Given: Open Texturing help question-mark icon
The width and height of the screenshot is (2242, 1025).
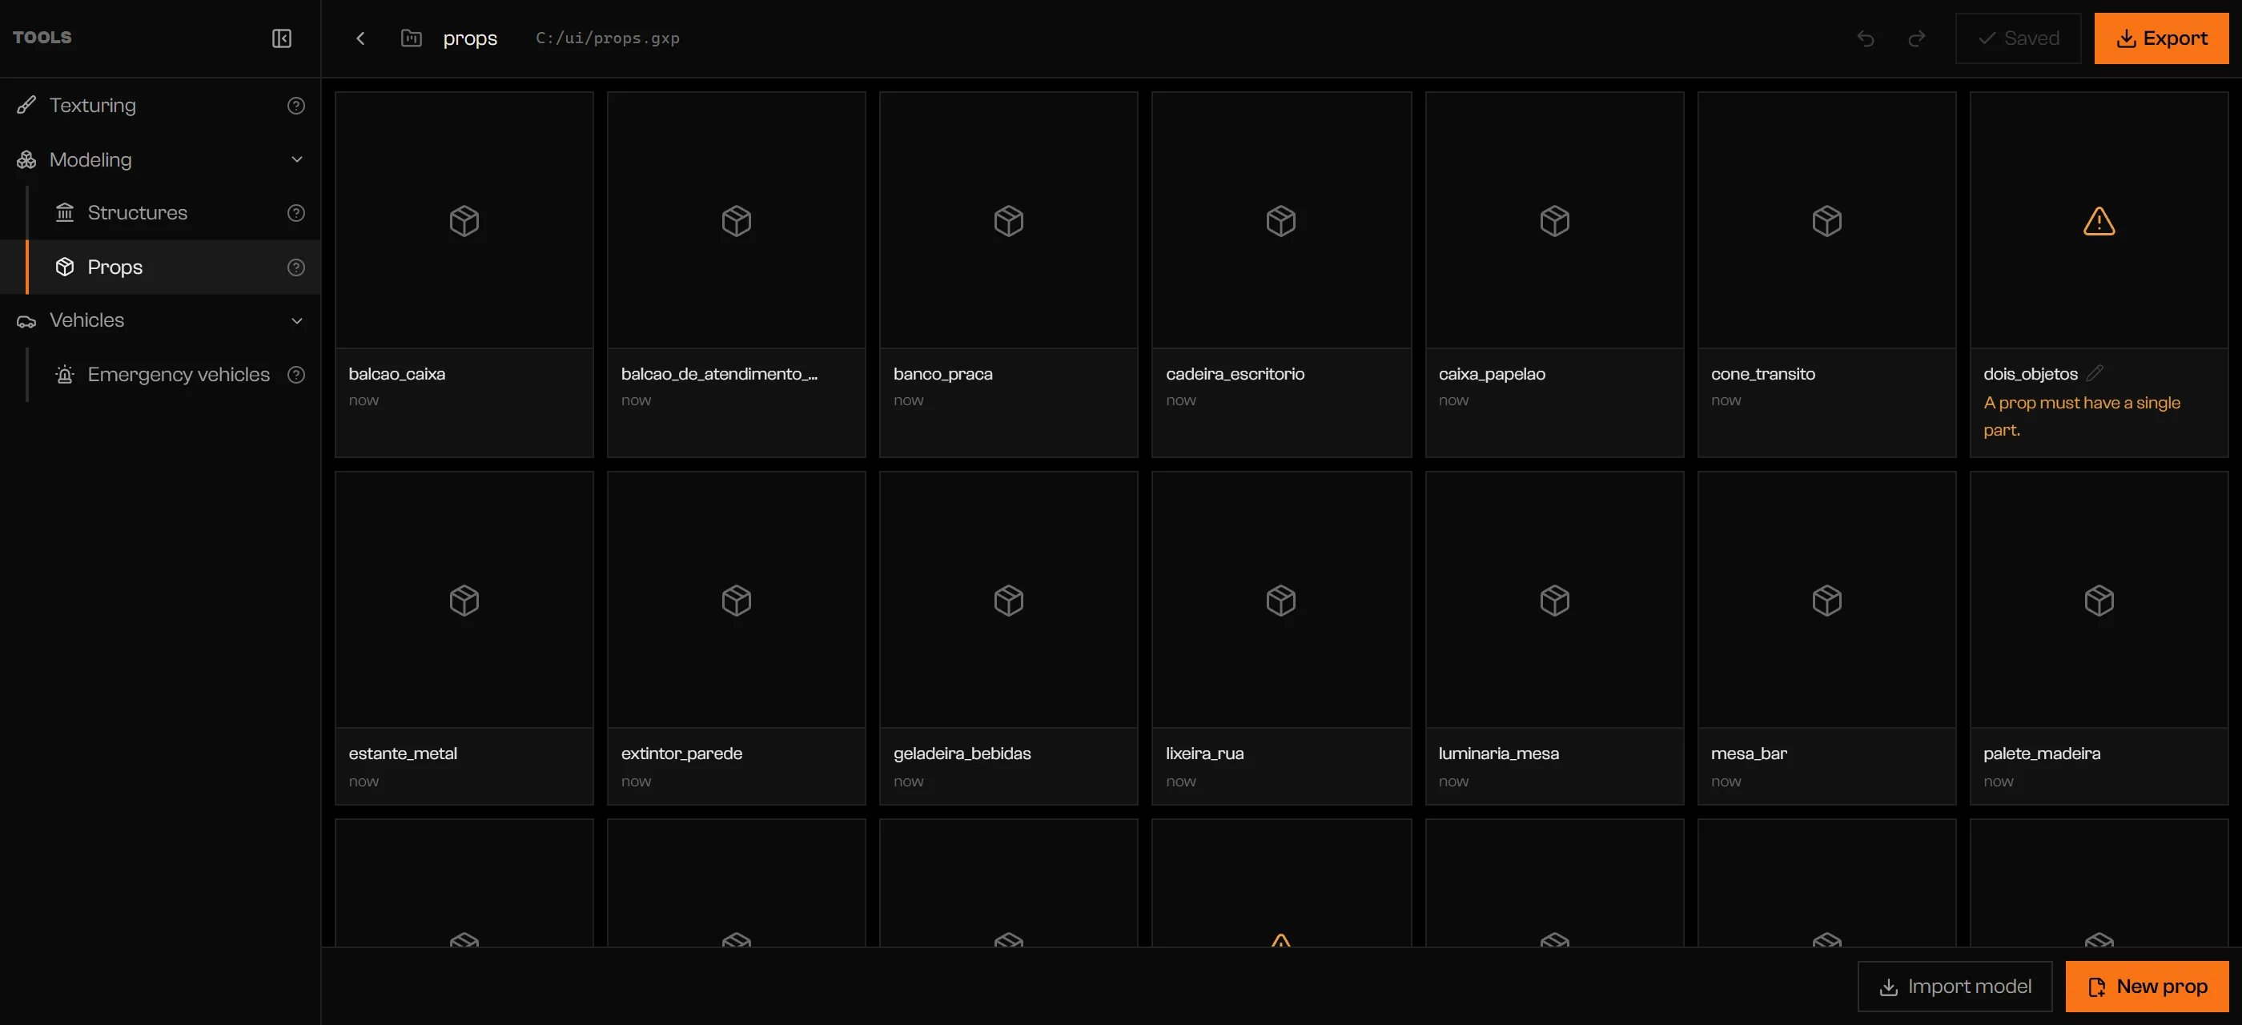Looking at the screenshot, I should coord(296,105).
